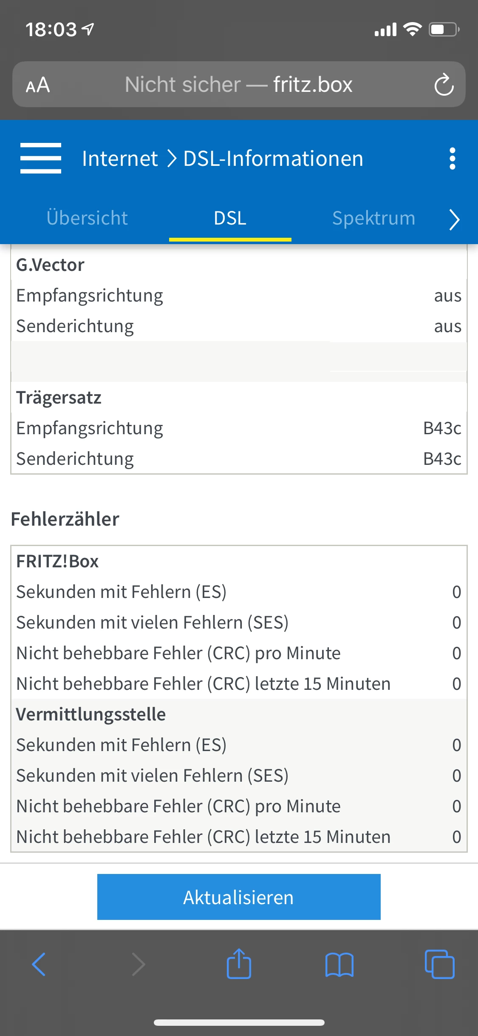Switch to the Übersicht tab
Viewport: 478px width, 1036px height.
coord(87,218)
